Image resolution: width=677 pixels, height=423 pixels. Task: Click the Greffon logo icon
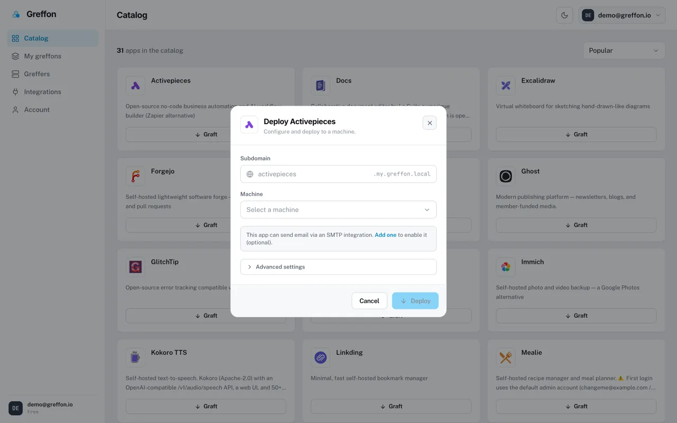pyautogui.click(x=16, y=15)
